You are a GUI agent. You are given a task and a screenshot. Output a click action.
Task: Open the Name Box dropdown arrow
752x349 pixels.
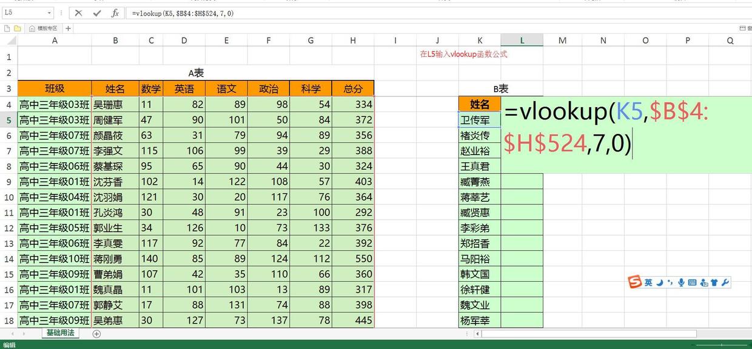(x=49, y=12)
